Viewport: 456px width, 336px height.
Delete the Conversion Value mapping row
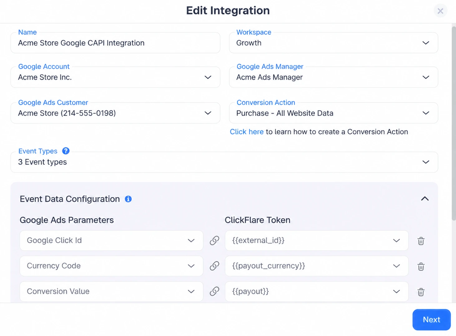[x=421, y=292]
